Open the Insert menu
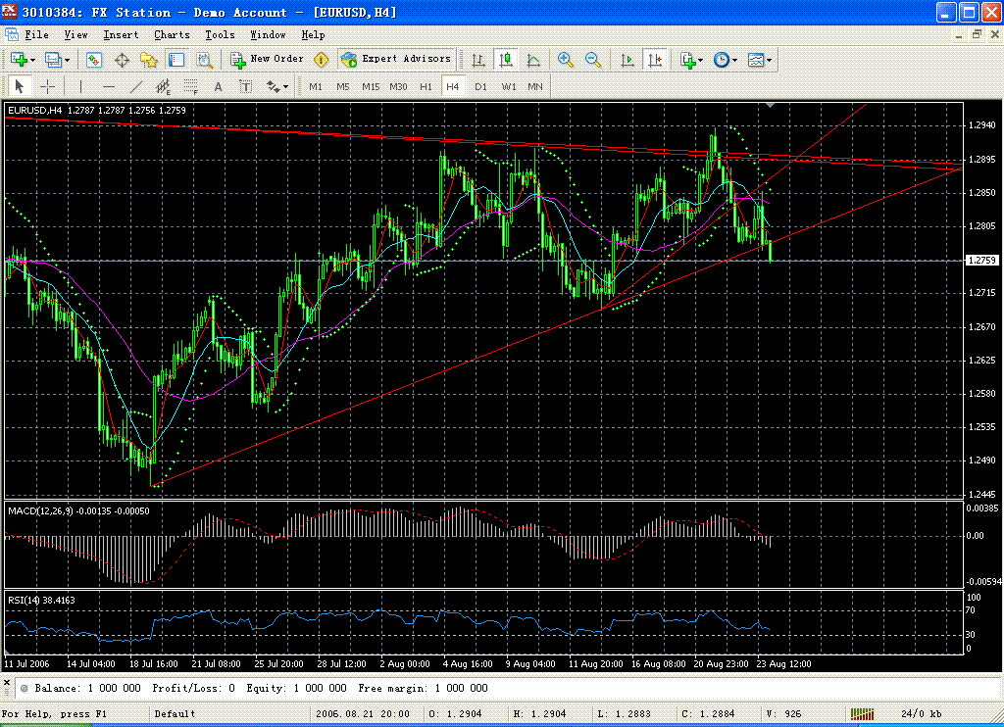This screenshot has height=727, width=1004. [121, 34]
